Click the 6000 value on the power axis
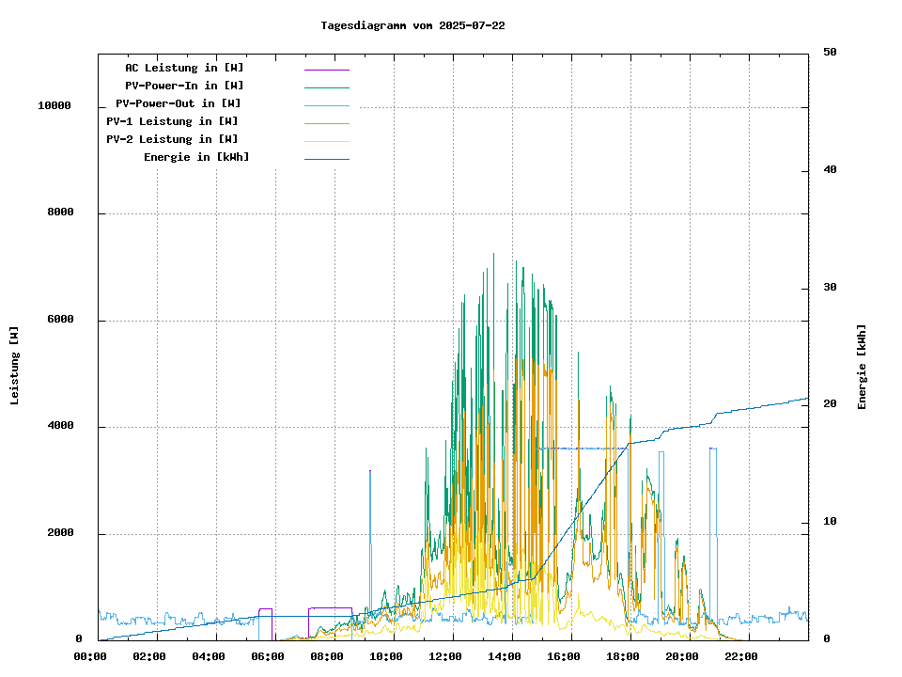The width and height of the screenshot is (902, 677). click(x=60, y=320)
